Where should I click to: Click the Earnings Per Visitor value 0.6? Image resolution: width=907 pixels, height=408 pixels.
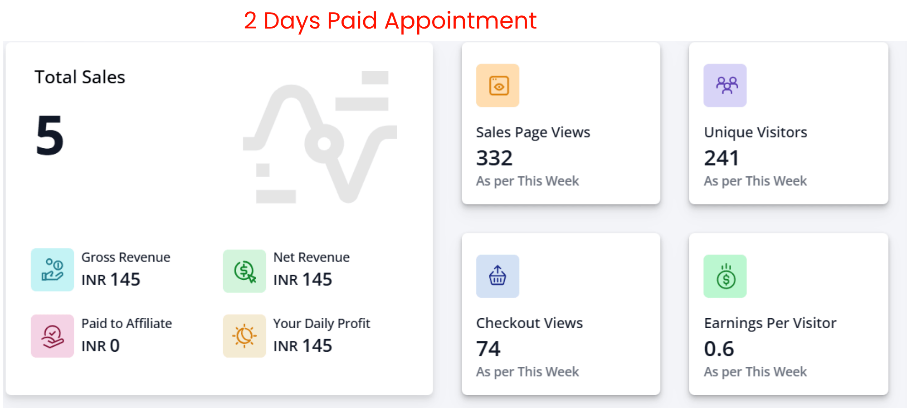718,349
